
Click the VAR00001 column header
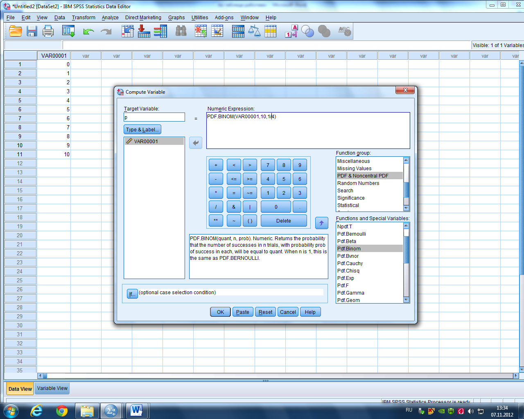pos(54,56)
